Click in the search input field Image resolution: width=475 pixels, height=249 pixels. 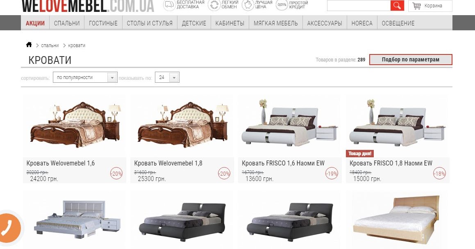[x=359, y=5]
